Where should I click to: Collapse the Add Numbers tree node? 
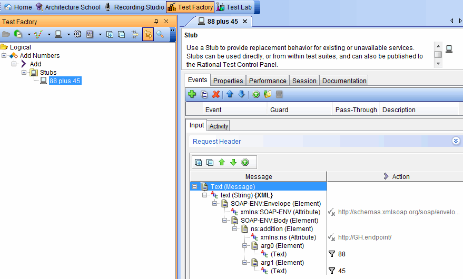pos(4,55)
